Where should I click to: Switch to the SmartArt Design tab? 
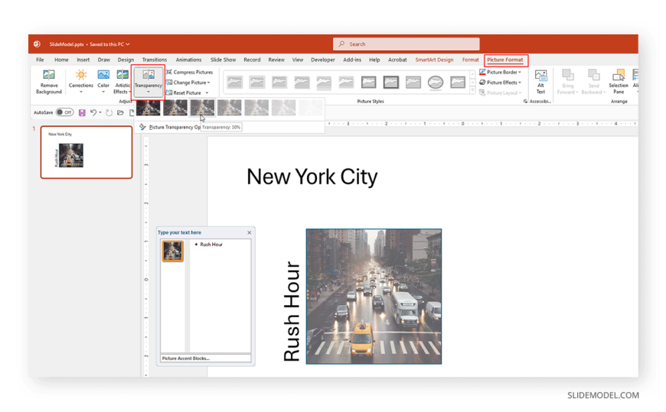pos(434,60)
